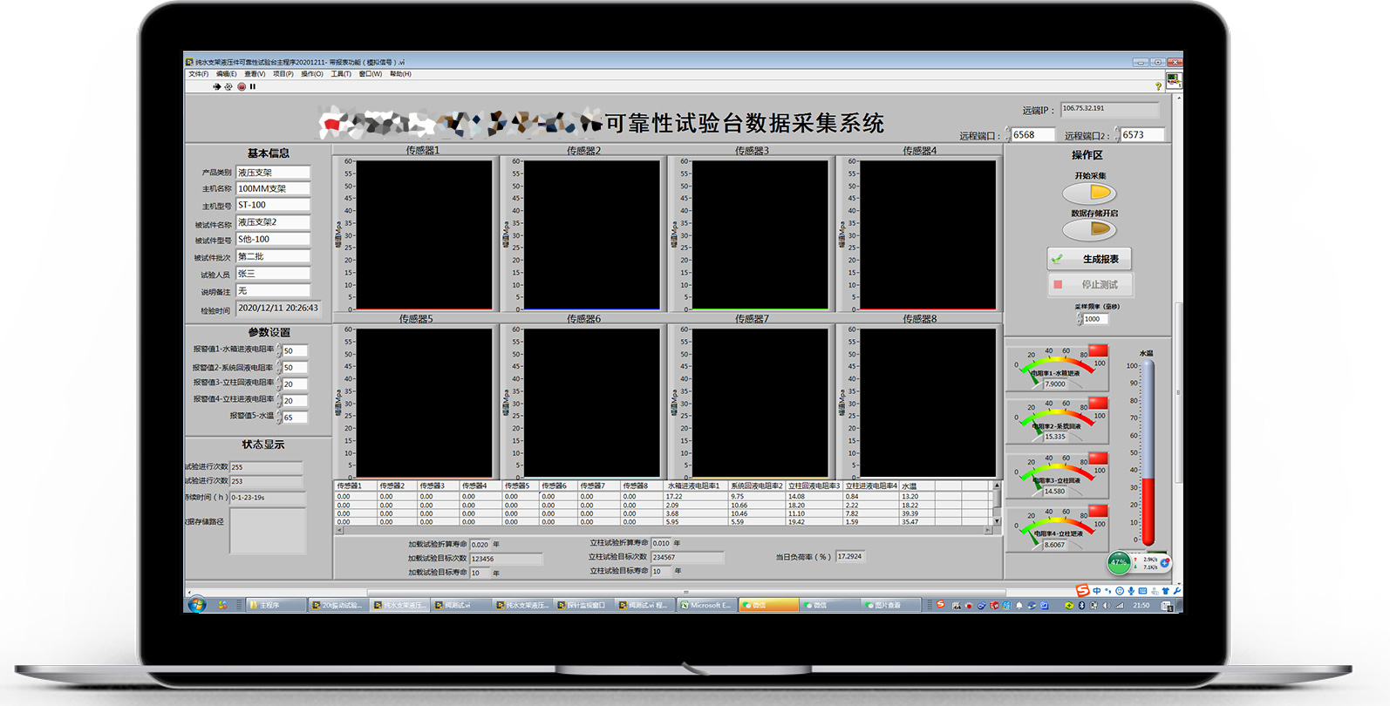Click the red alarm LED on 电阻率1 gauge
The image size is (1390, 706).
1098,350
